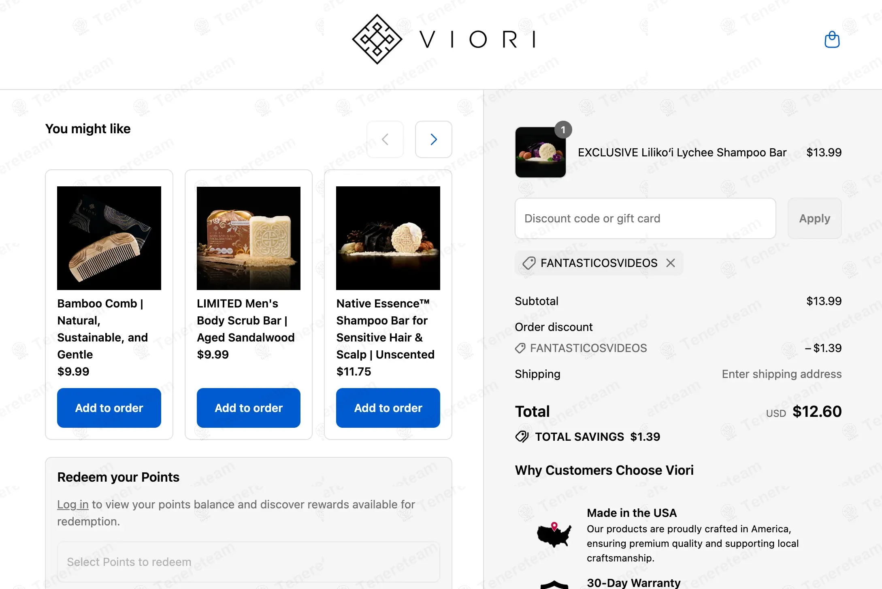Follow the Log in link for points
The image size is (882, 589).
click(72, 504)
